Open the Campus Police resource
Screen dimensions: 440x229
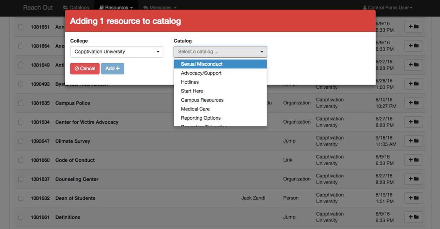73,103
